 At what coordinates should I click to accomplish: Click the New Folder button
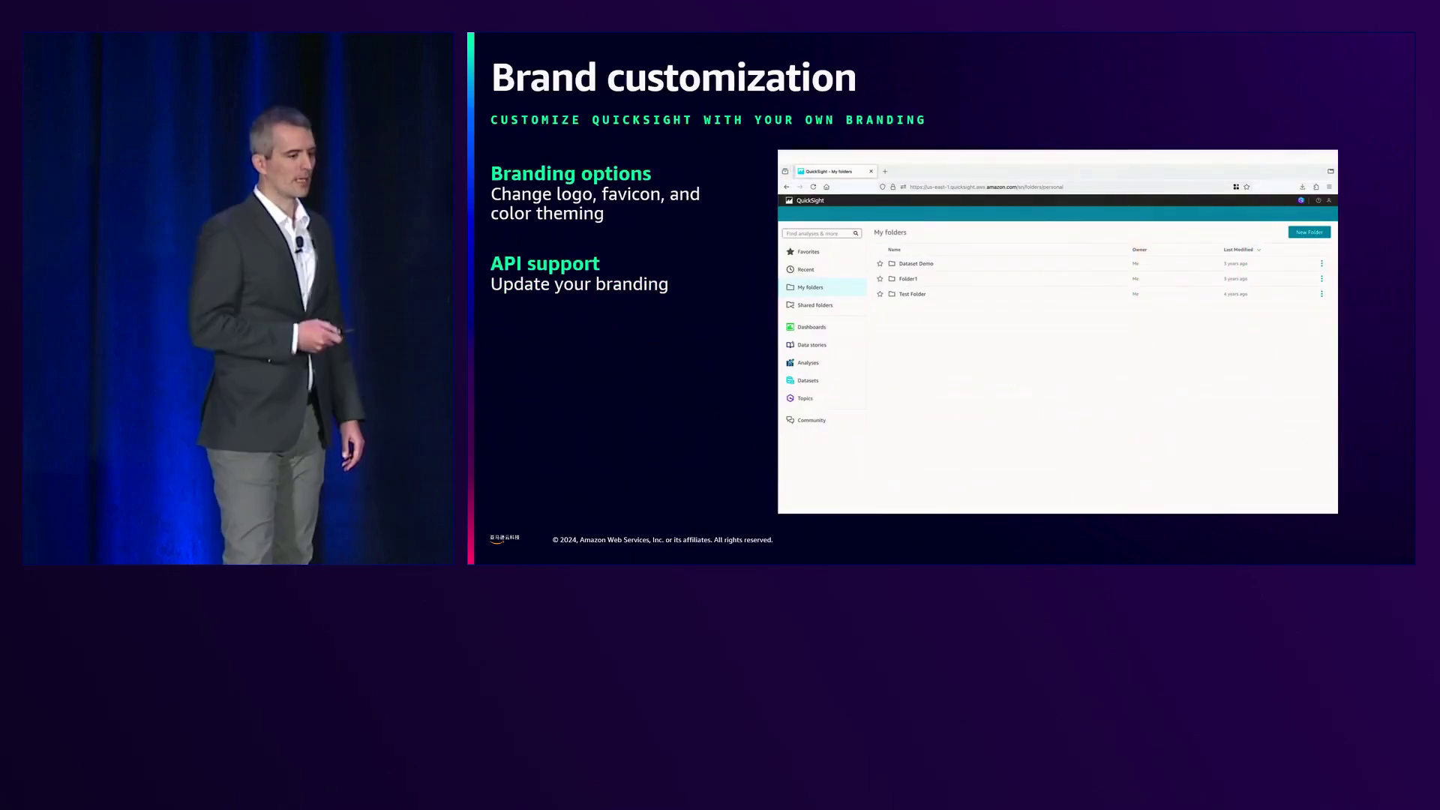click(x=1309, y=232)
